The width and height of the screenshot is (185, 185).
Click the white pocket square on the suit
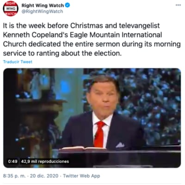pyautogui.click(x=120, y=145)
